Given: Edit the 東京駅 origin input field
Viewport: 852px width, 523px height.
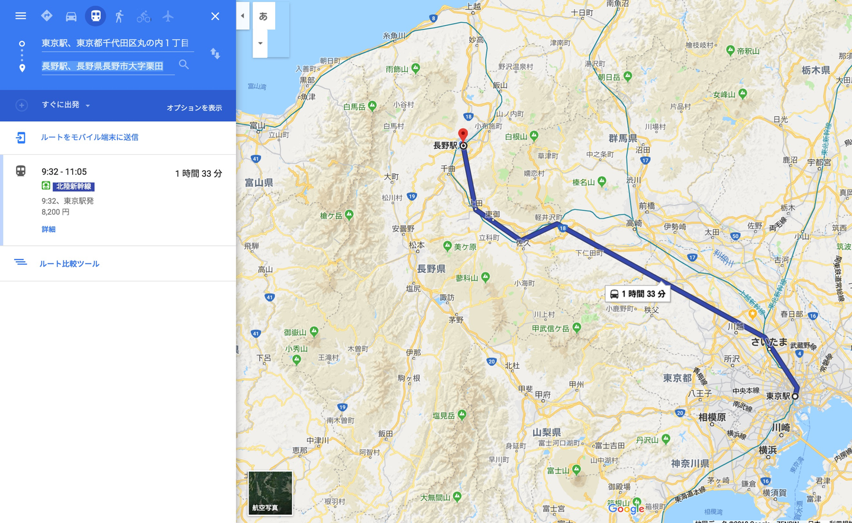Looking at the screenshot, I should [115, 43].
